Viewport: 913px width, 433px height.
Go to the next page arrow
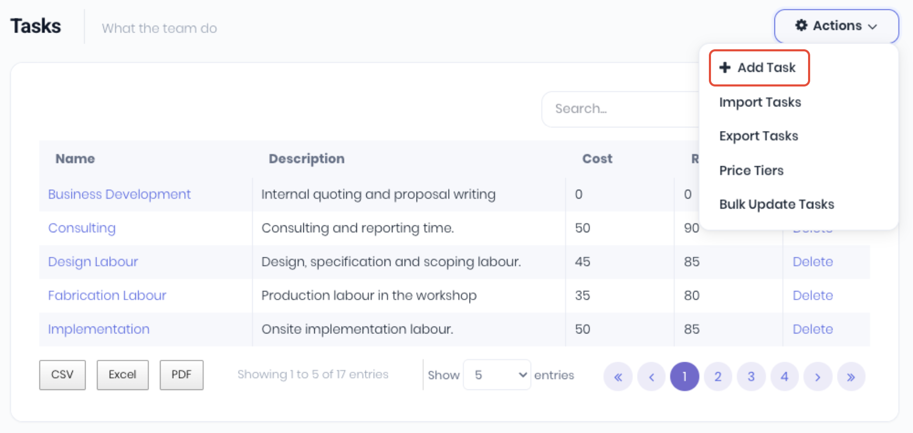coord(818,377)
